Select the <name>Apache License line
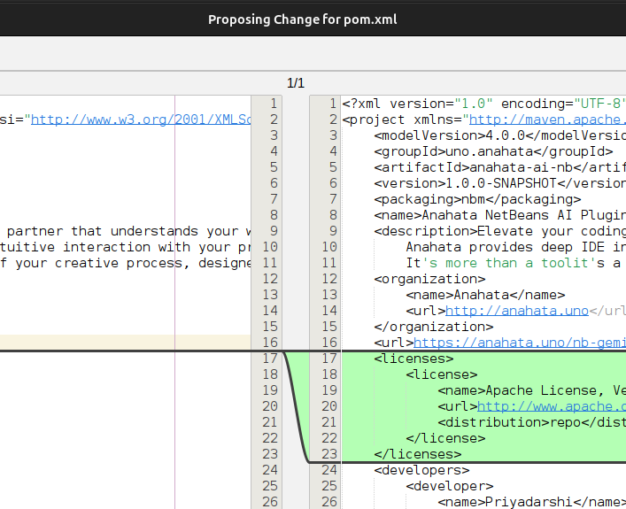 [x=532, y=390]
